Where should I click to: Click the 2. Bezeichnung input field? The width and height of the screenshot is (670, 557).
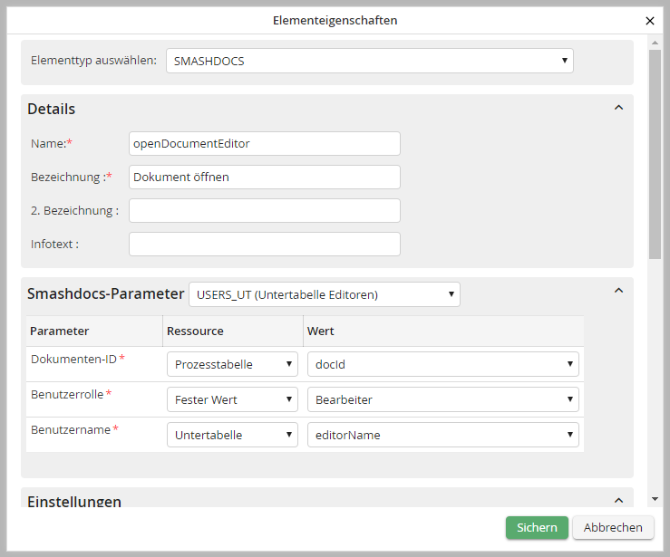264,211
